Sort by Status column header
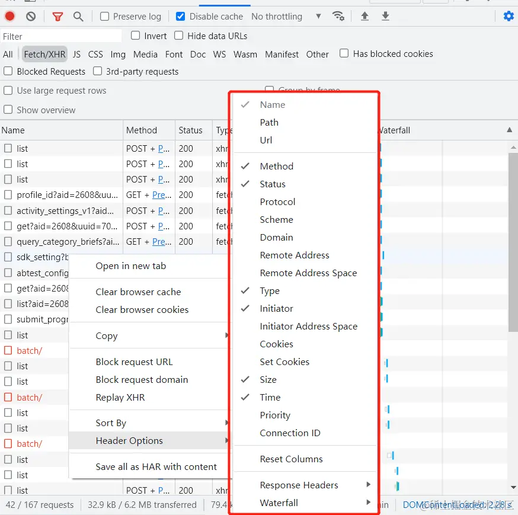 [x=194, y=130]
